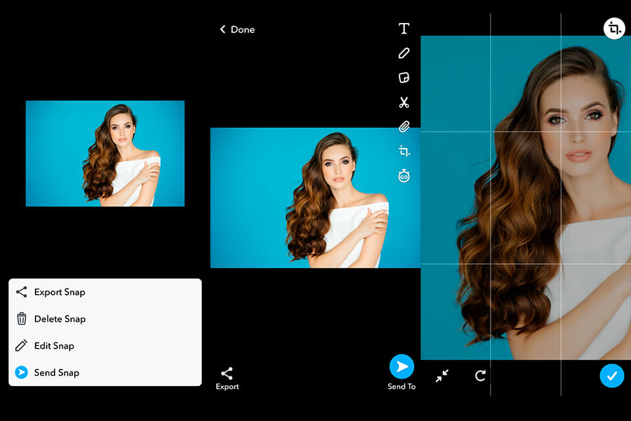Click the Crop icon at top right
The image size is (631, 421).
point(614,28)
